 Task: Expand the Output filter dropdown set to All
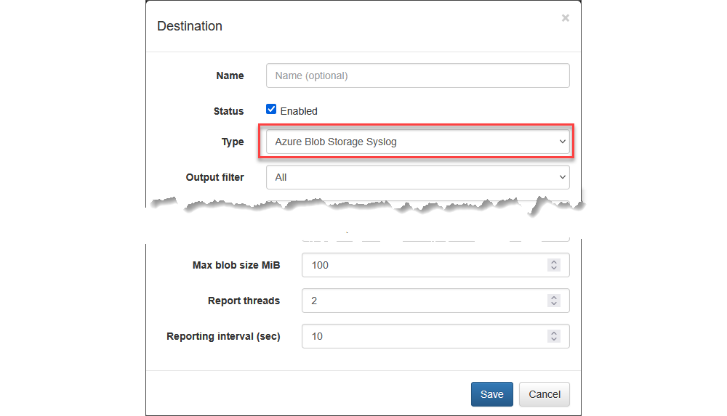coord(417,177)
